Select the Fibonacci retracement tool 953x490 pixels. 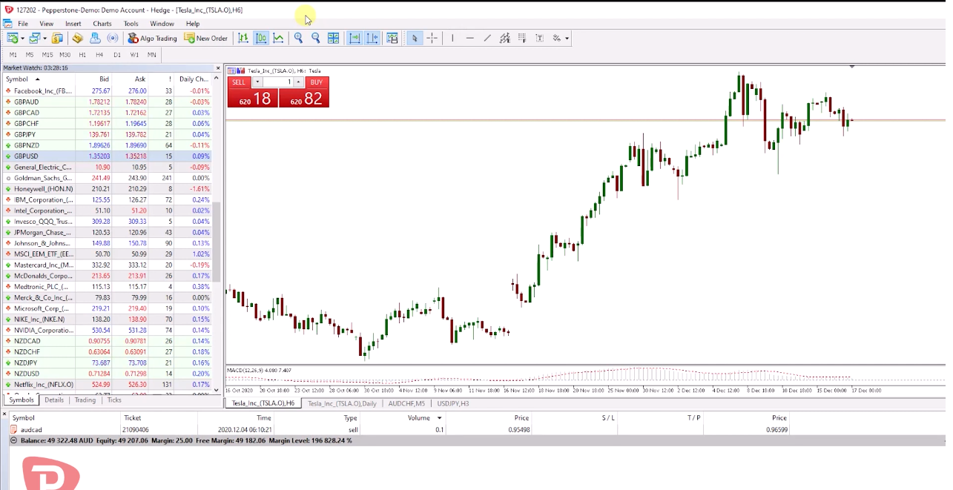click(x=522, y=38)
